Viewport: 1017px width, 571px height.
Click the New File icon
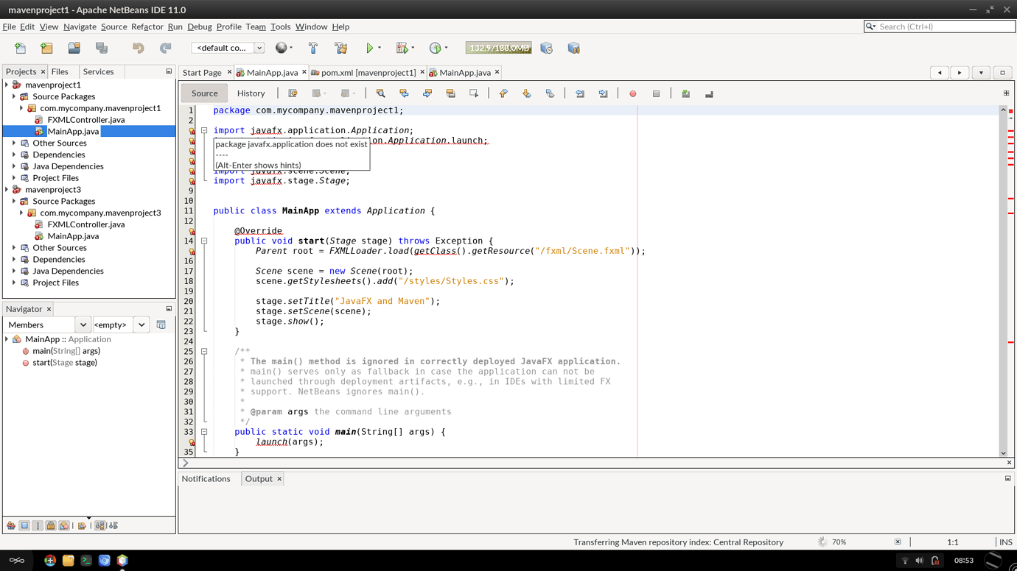tap(20, 48)
